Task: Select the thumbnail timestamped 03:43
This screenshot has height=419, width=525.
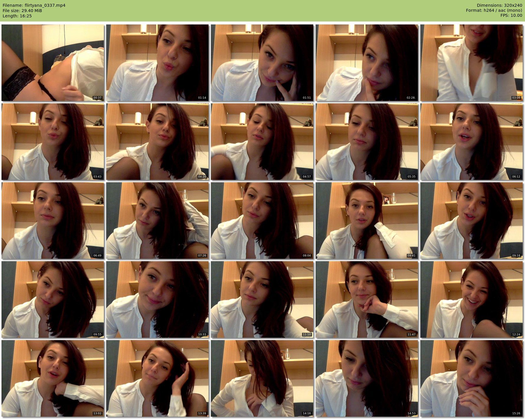Action: 52,142
